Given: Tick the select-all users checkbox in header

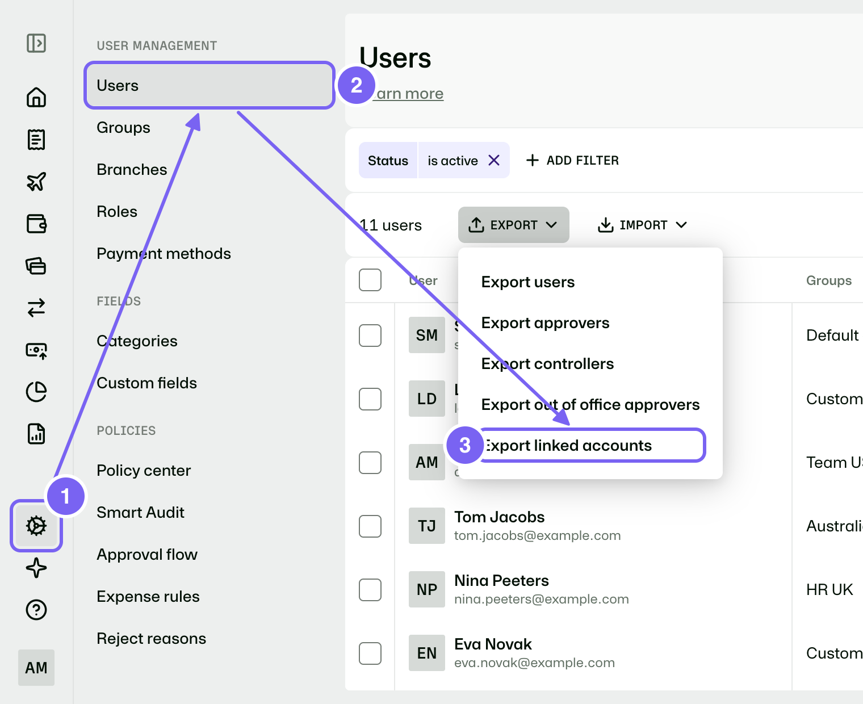Looking at the screenshot, I should (370, 280).
